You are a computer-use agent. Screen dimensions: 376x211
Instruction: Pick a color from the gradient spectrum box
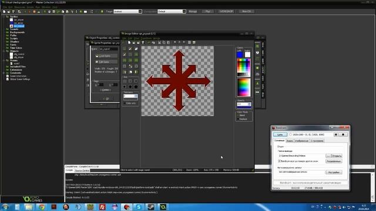[244, 87]
